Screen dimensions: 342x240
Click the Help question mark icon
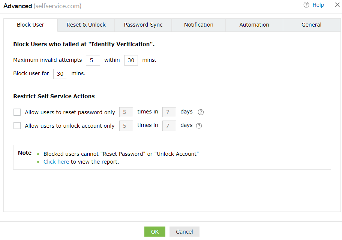coord(306,5)
